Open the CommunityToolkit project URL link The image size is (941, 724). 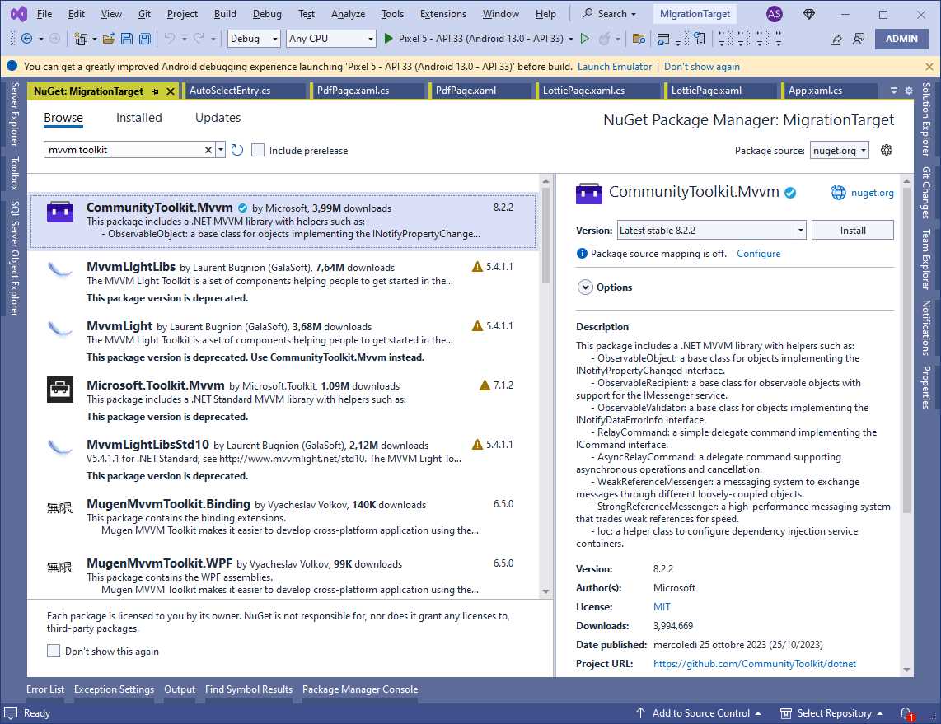[x=754, y=663]
